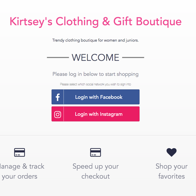Click the word Clothing in the title
The width and height of the screenshot is (196, 196).
[77, 22]
